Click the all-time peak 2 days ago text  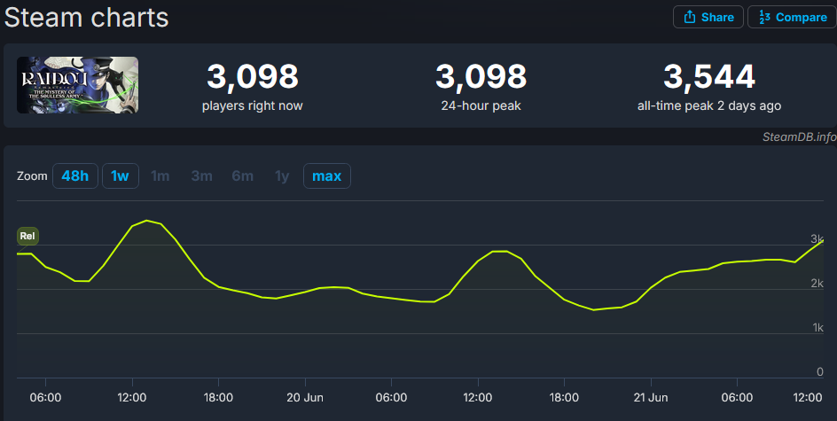pyautogui.click(x=709, y=105)
